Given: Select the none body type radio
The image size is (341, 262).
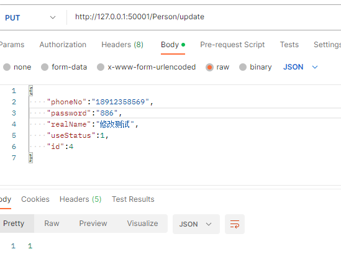Looking at the screenshot, I should point(7,67).
